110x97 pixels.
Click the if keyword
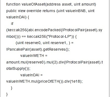(12, 24)
